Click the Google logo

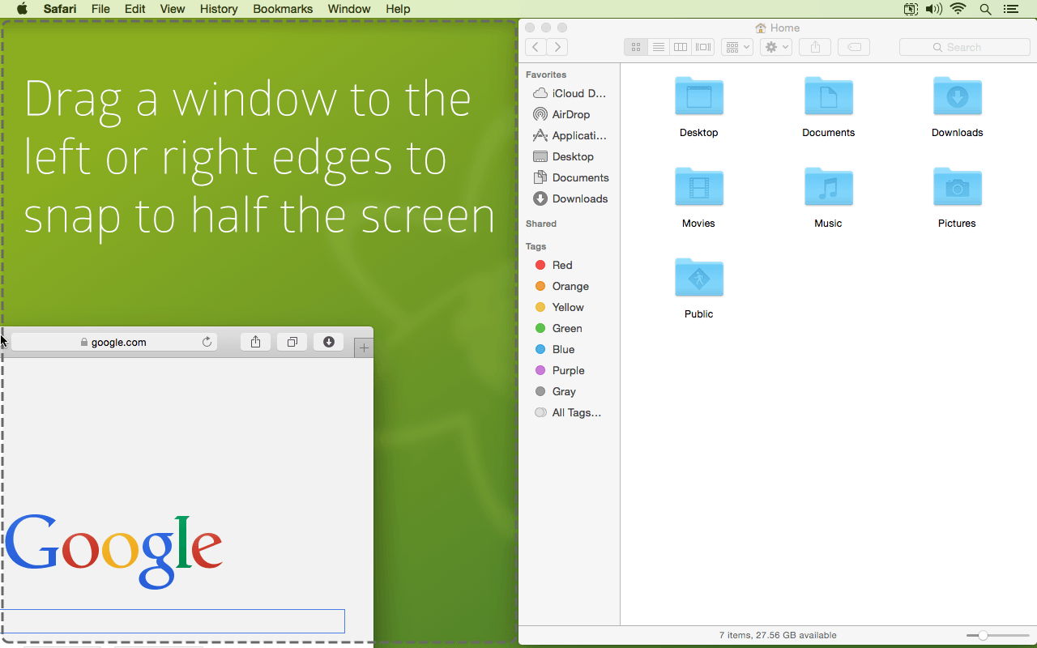[x=114, y=550]
